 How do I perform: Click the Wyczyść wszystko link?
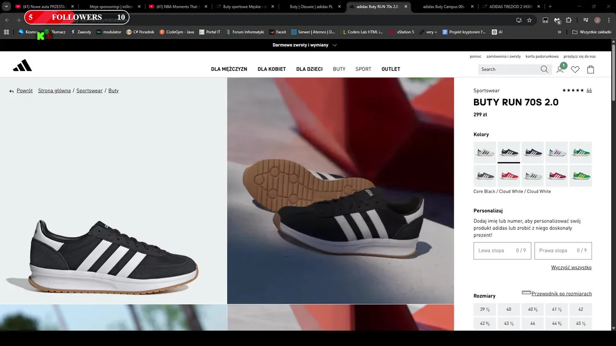[x=571, y=267]
